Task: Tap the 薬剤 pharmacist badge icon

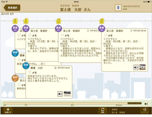Action: [15, 78]
